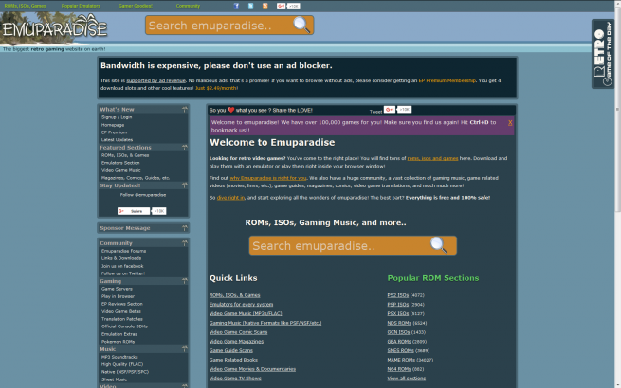This screenshot has width=621, height=388.
Task: Open the Popular Emulators top menu
Action: click(82, 5)
